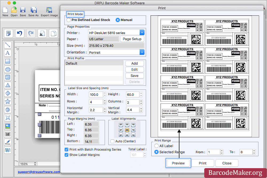
Task: Click the Copy pages icon
Action: (x=53, y=33)
